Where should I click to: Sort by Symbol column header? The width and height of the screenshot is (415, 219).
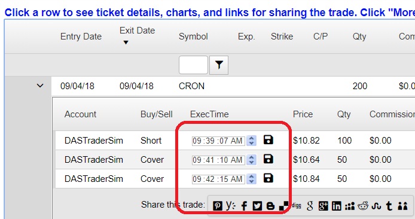pos(193,36)
